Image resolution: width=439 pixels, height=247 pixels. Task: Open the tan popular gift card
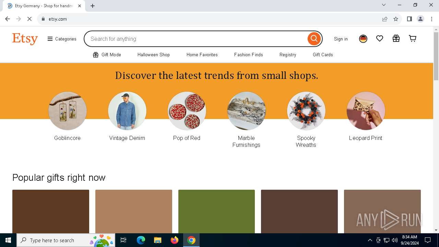[x=134, y=211]
